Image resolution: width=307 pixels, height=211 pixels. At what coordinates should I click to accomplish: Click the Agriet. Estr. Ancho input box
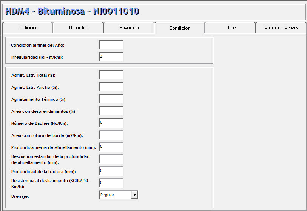pyautogui.click(x=111, y=87)
